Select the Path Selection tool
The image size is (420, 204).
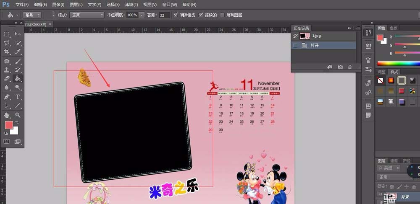point(7,106)
